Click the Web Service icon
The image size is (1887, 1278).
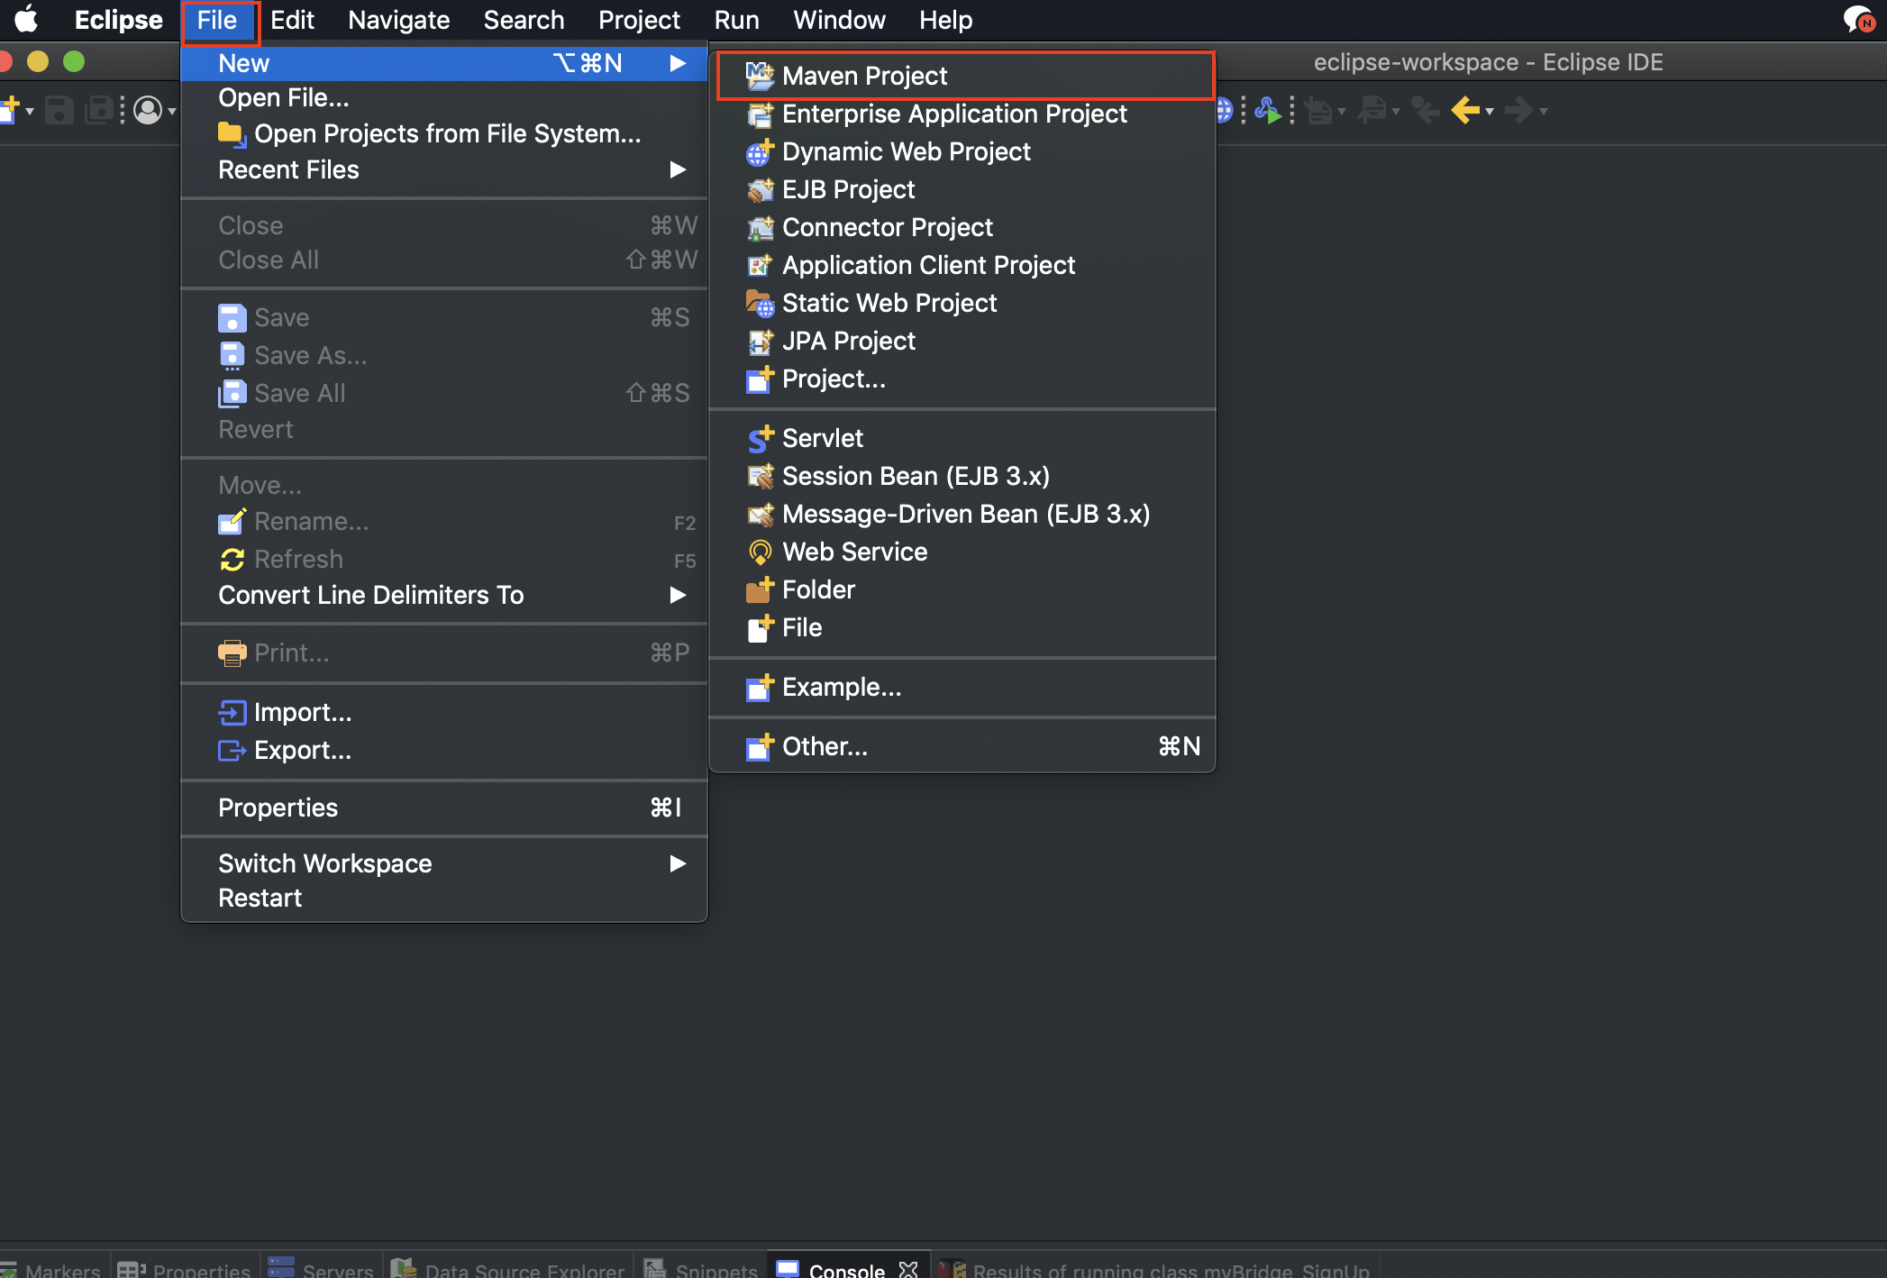tap(760, 552)
